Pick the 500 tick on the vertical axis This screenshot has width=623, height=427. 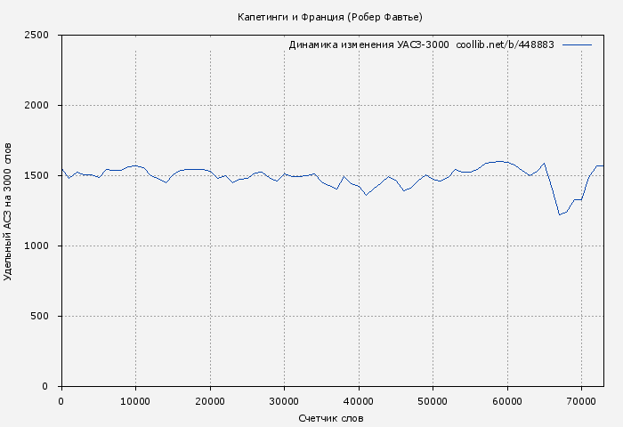click(x=44, y=317)
